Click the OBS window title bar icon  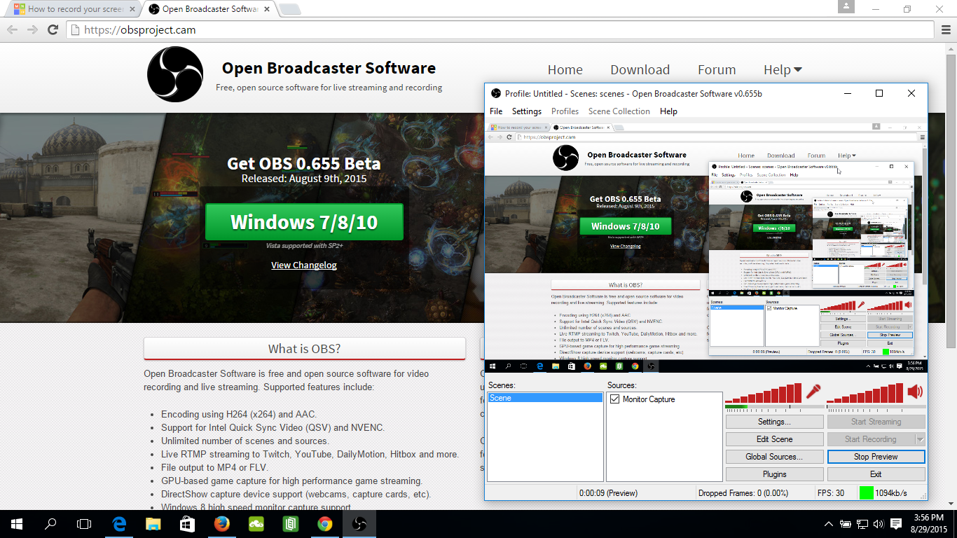tap(496, 93)
